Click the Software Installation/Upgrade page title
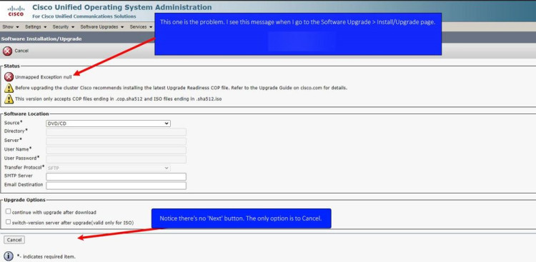The image size is (536, 262). click(x=41, y=39)
